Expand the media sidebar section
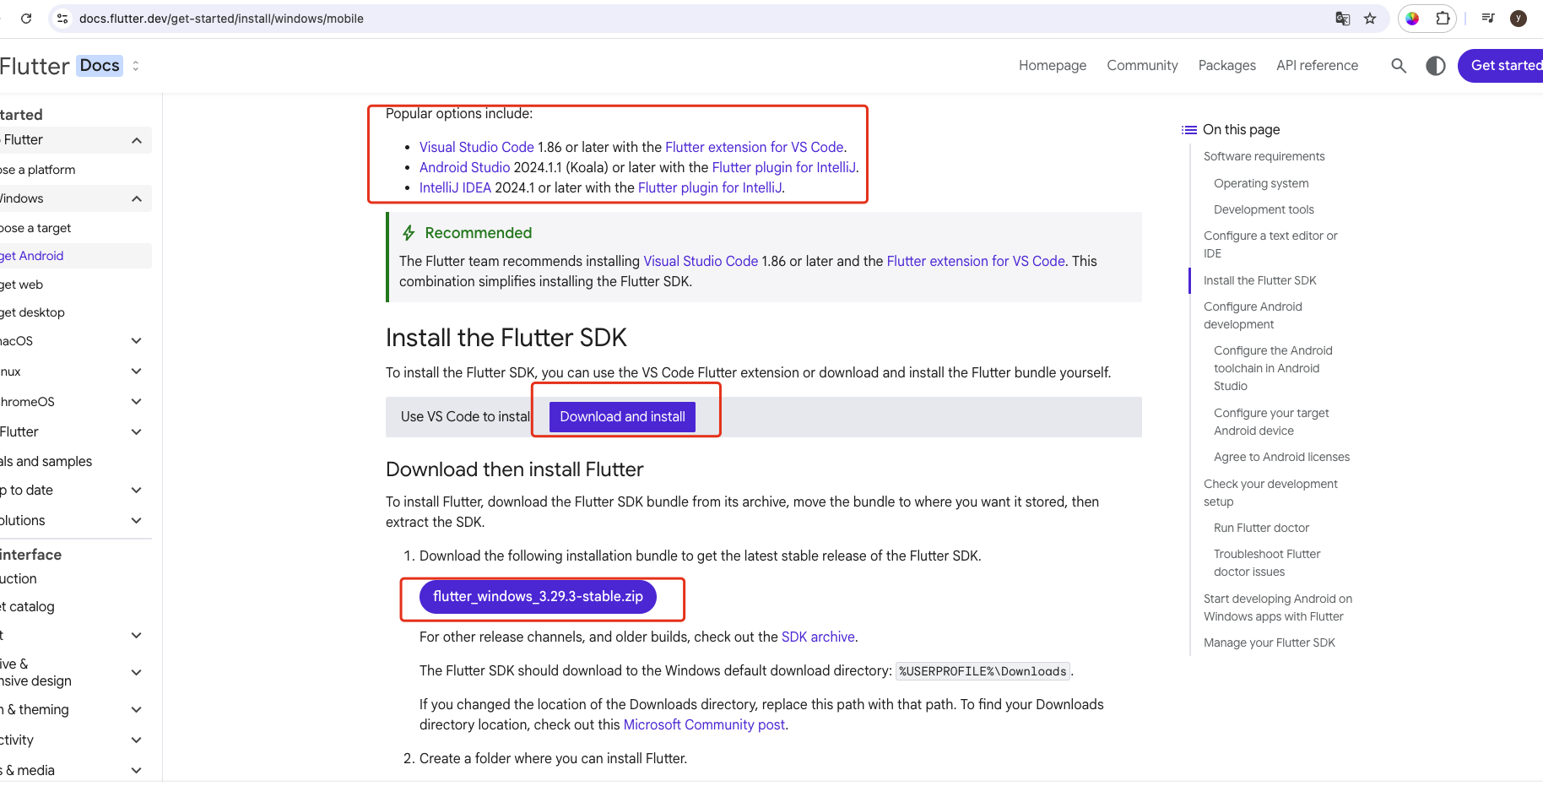Screen dimensions: 1543x797 [137, 771]
